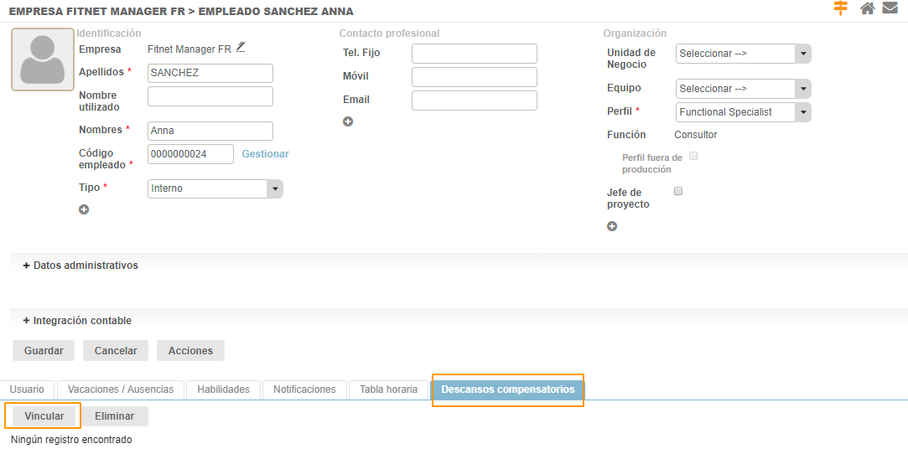Viewport: 908px width, 454px height.
Task: Expand the Datos administrativos section
Action: point(81,266)
